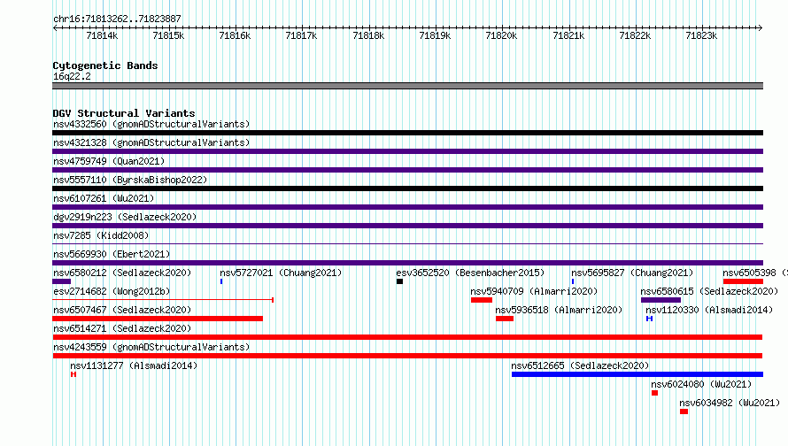Screen dimensions: 788x446
Task: Open nsv6024080 (Wu2021) label
Action: coord(701,384)
